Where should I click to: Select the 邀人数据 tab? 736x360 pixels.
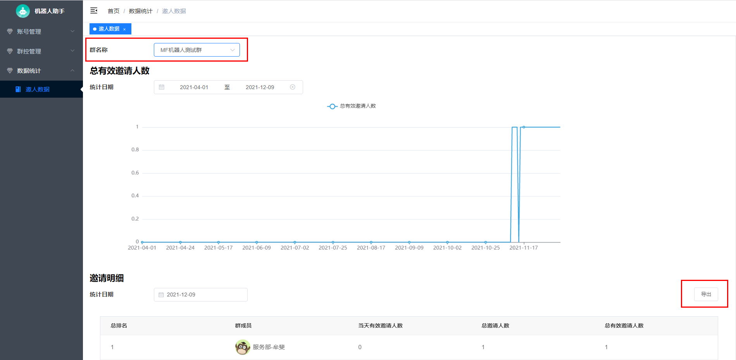pyautogui.click(x=109, y=29)
